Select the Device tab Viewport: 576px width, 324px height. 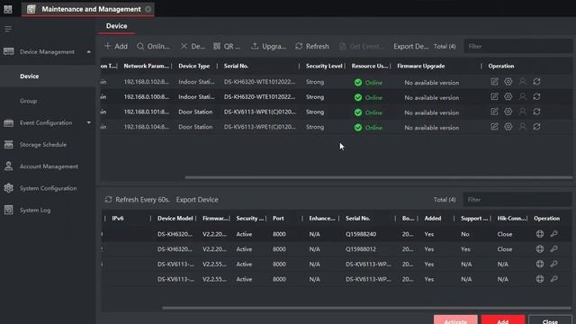pos(116,26)
